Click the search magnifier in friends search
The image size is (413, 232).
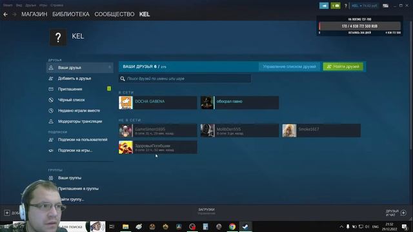point(123,79)
